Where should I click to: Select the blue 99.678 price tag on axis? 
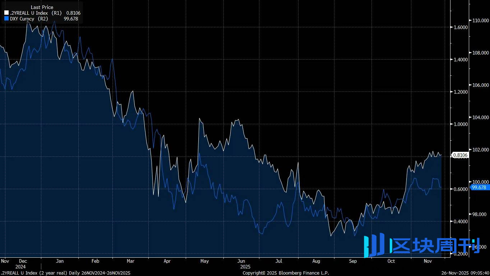point(479,187)
